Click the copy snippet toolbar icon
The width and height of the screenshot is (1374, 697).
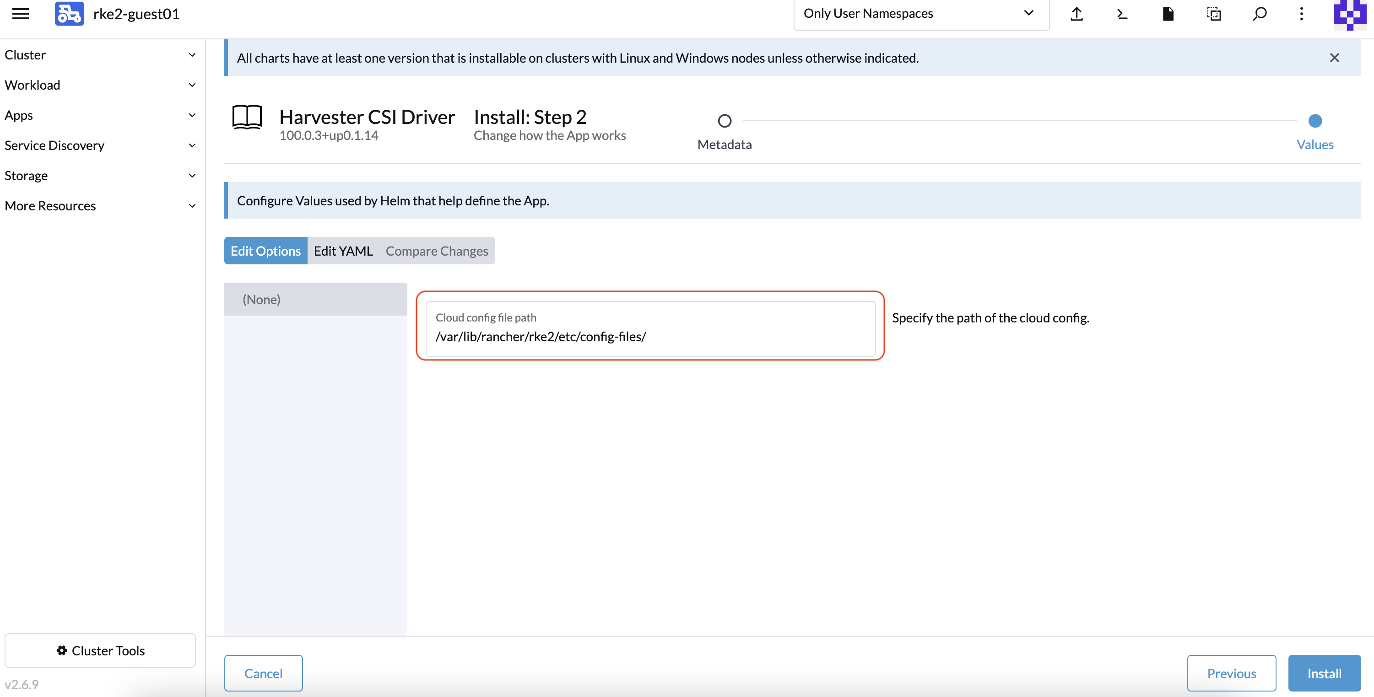1214,14
